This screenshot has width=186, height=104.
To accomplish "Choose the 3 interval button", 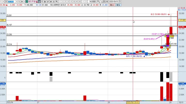I will pos(63,2).
